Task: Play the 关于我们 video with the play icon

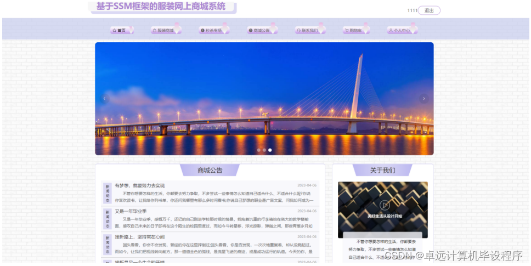Action: (x=385, y=205)
